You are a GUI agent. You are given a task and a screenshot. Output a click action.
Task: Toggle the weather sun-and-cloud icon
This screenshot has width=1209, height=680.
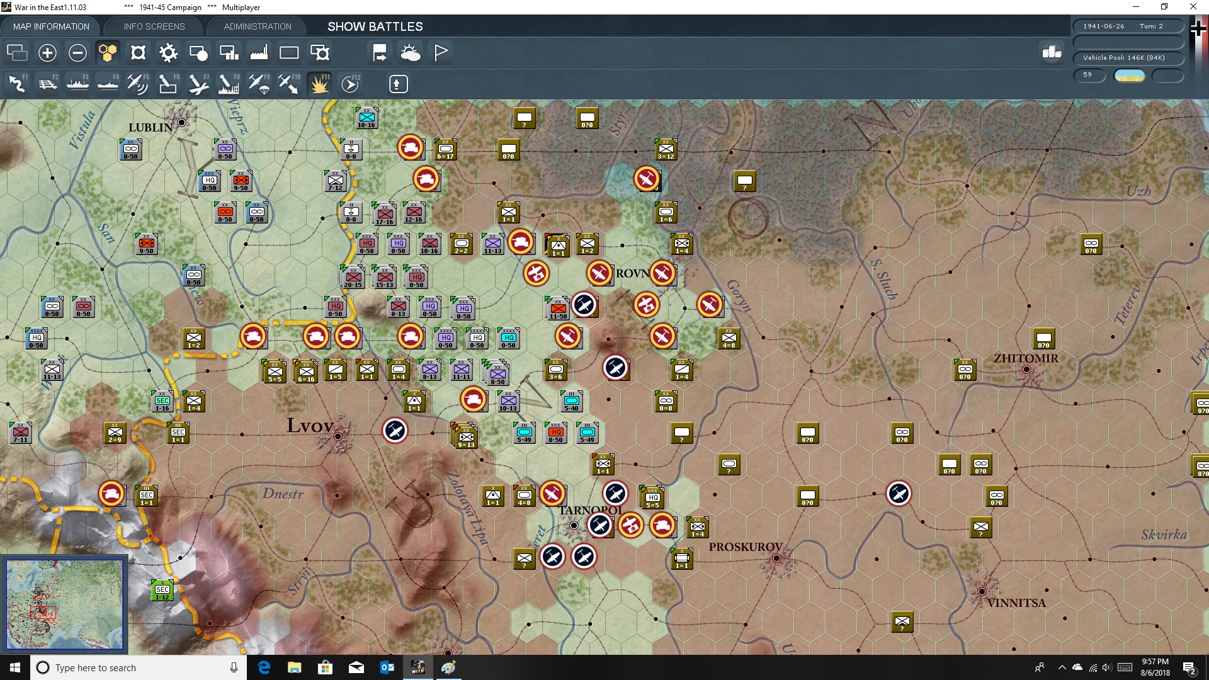coord(410,52)
